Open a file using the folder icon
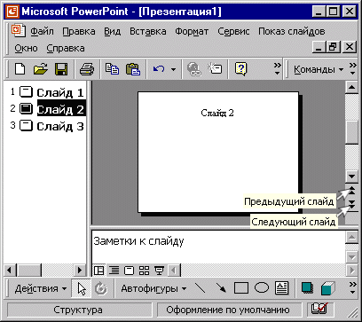Viewport: 362px width, 322px height. 41,69
